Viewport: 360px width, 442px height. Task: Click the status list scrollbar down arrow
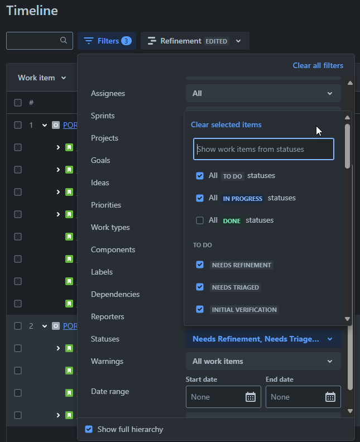[347, 319]
